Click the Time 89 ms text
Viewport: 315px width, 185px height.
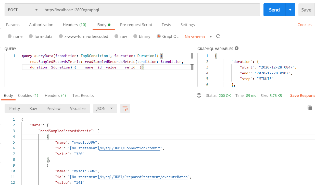click(x=246, y=96)
